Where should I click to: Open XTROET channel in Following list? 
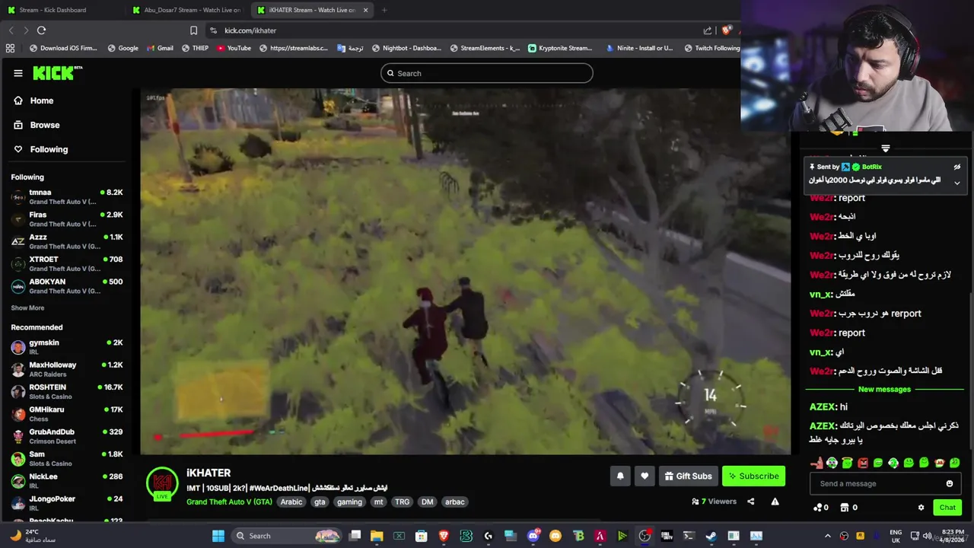point(67,264)
